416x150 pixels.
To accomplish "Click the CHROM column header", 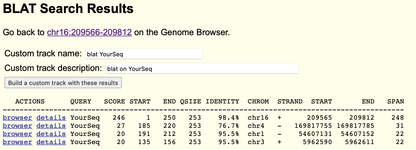I will (x=258, y=102).
